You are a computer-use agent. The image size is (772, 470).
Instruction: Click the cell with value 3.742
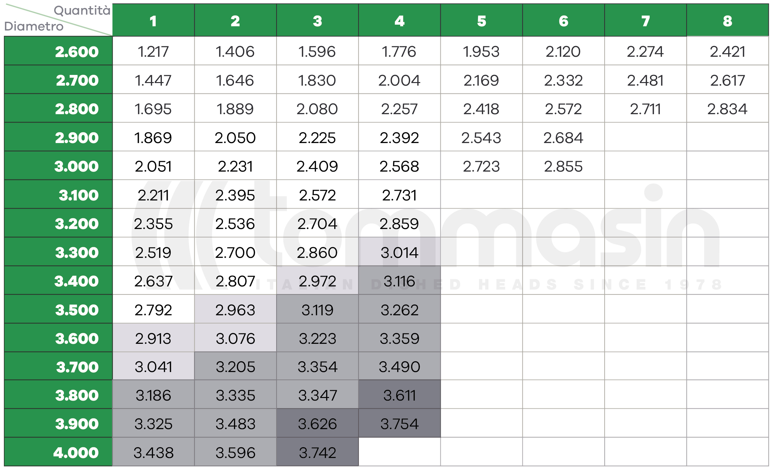click(317, 452)
